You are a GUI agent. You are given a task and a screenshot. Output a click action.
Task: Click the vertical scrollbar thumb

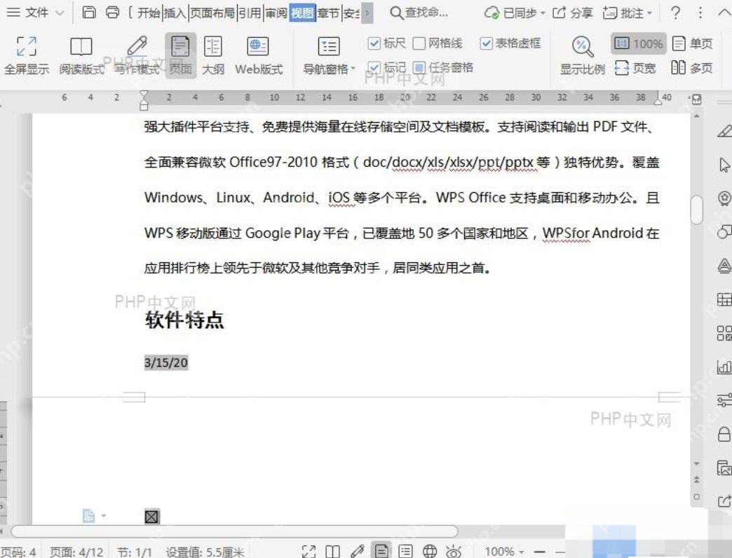pos(696,210)
